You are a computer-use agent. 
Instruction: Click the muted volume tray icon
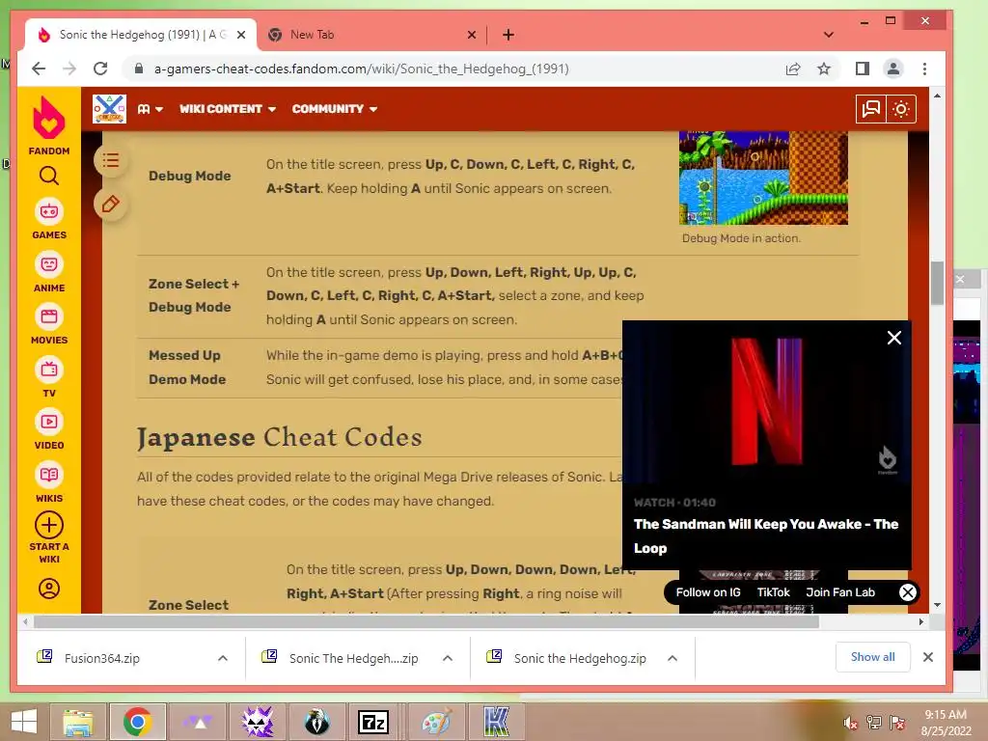tap(850, 724)
